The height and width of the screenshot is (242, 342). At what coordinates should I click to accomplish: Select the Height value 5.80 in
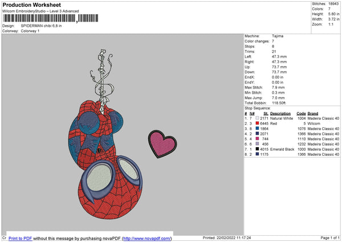[333, 14]
